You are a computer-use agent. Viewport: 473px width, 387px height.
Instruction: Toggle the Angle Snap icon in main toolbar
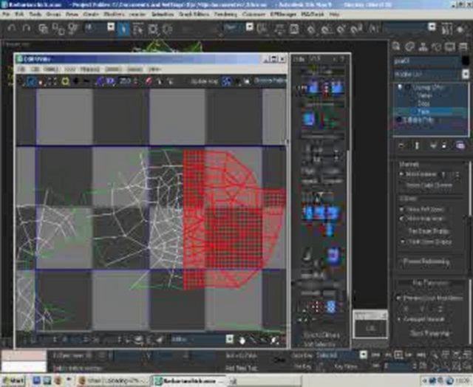[x=326, y=30]
